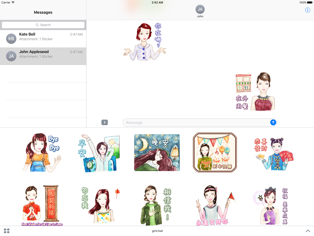Viewport: 314px width, 236px height.
Task: Tap the Messages title
Action: pyautogui.click(x=43, y=13)
